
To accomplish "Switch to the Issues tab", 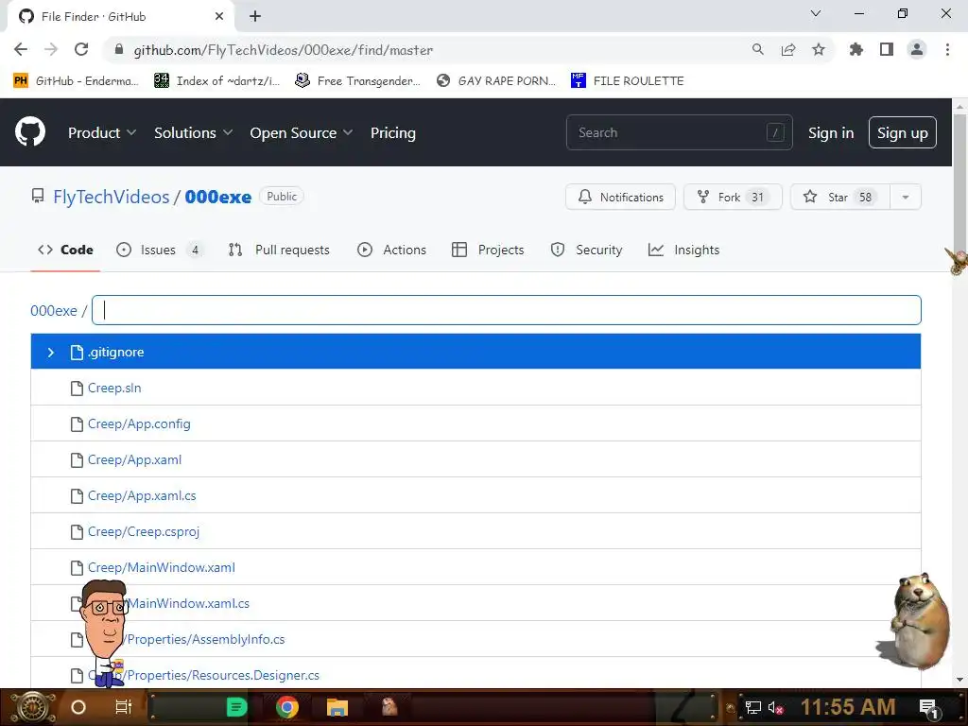I will point(160,250).
